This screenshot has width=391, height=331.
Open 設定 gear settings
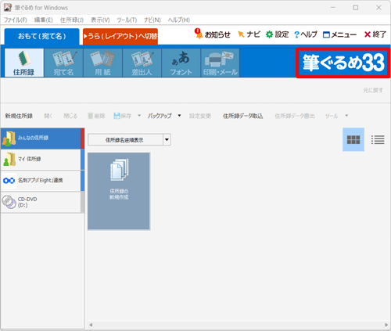point(277,34)
